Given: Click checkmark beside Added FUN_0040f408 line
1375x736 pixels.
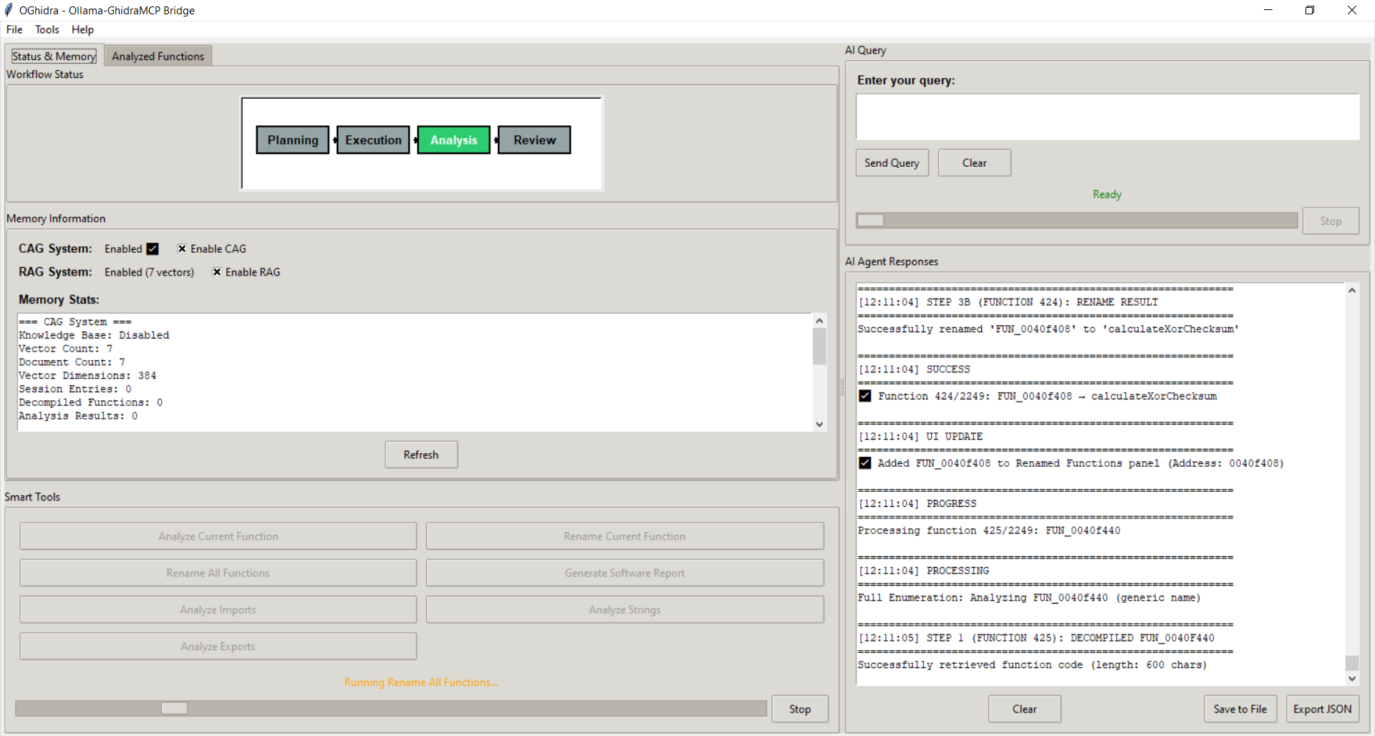Looking at the screenshot, I should click(x=865, y=463).
